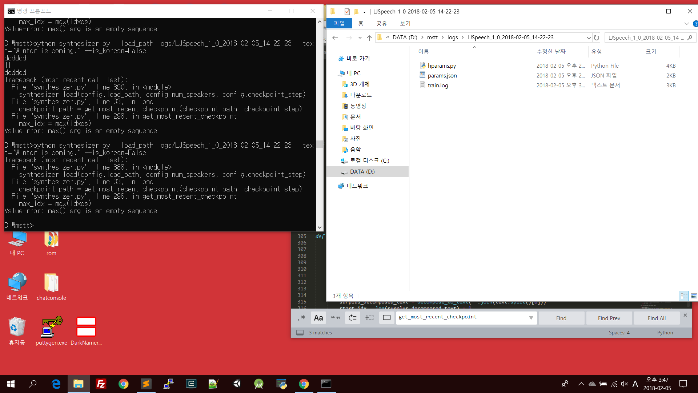
Task: Toggle whole word search option
Action: 336,318
